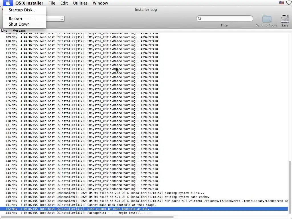
Task: Click the Message column header
Action: point(19,31)
